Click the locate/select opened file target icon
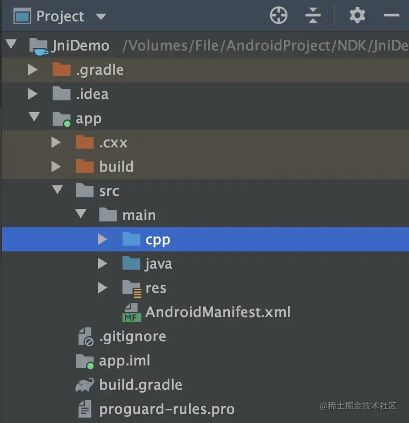Image resolution: width=409 pixels, height=423 pixels. coord(278,16)
